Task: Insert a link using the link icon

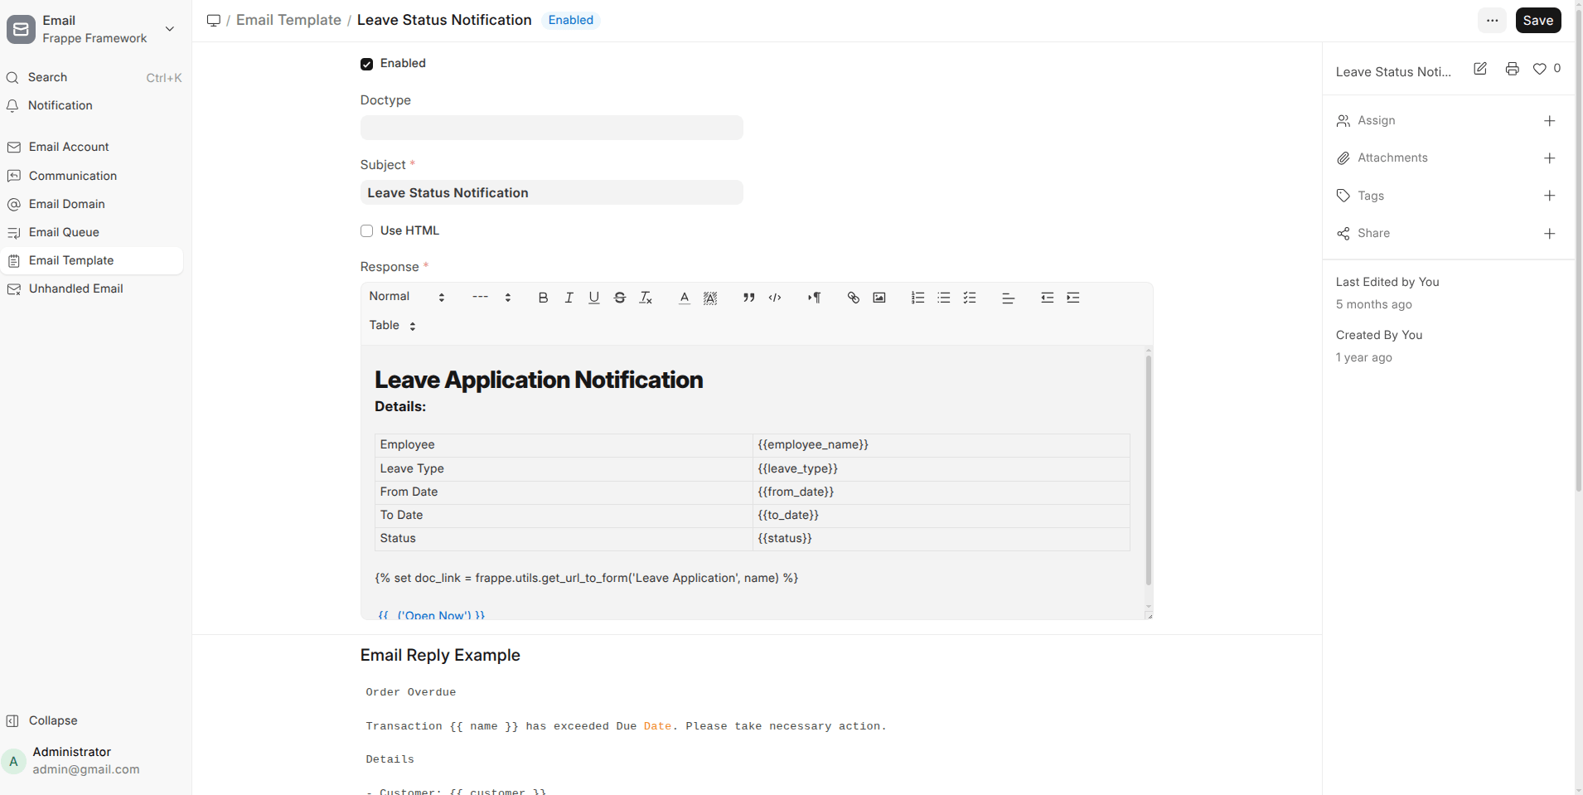Action: point(853,298)
